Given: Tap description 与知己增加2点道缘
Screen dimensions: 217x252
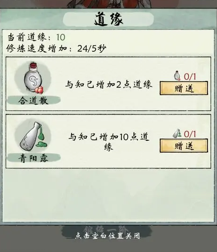Looking at the screenshot, I should pyautogui.click(x=109, y=84).
